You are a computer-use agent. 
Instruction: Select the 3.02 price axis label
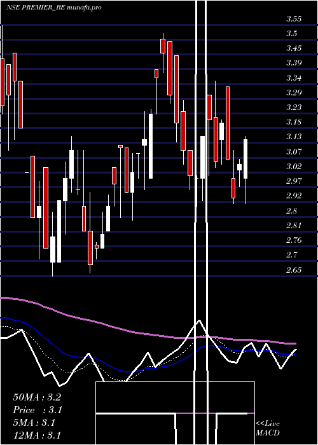294,167
